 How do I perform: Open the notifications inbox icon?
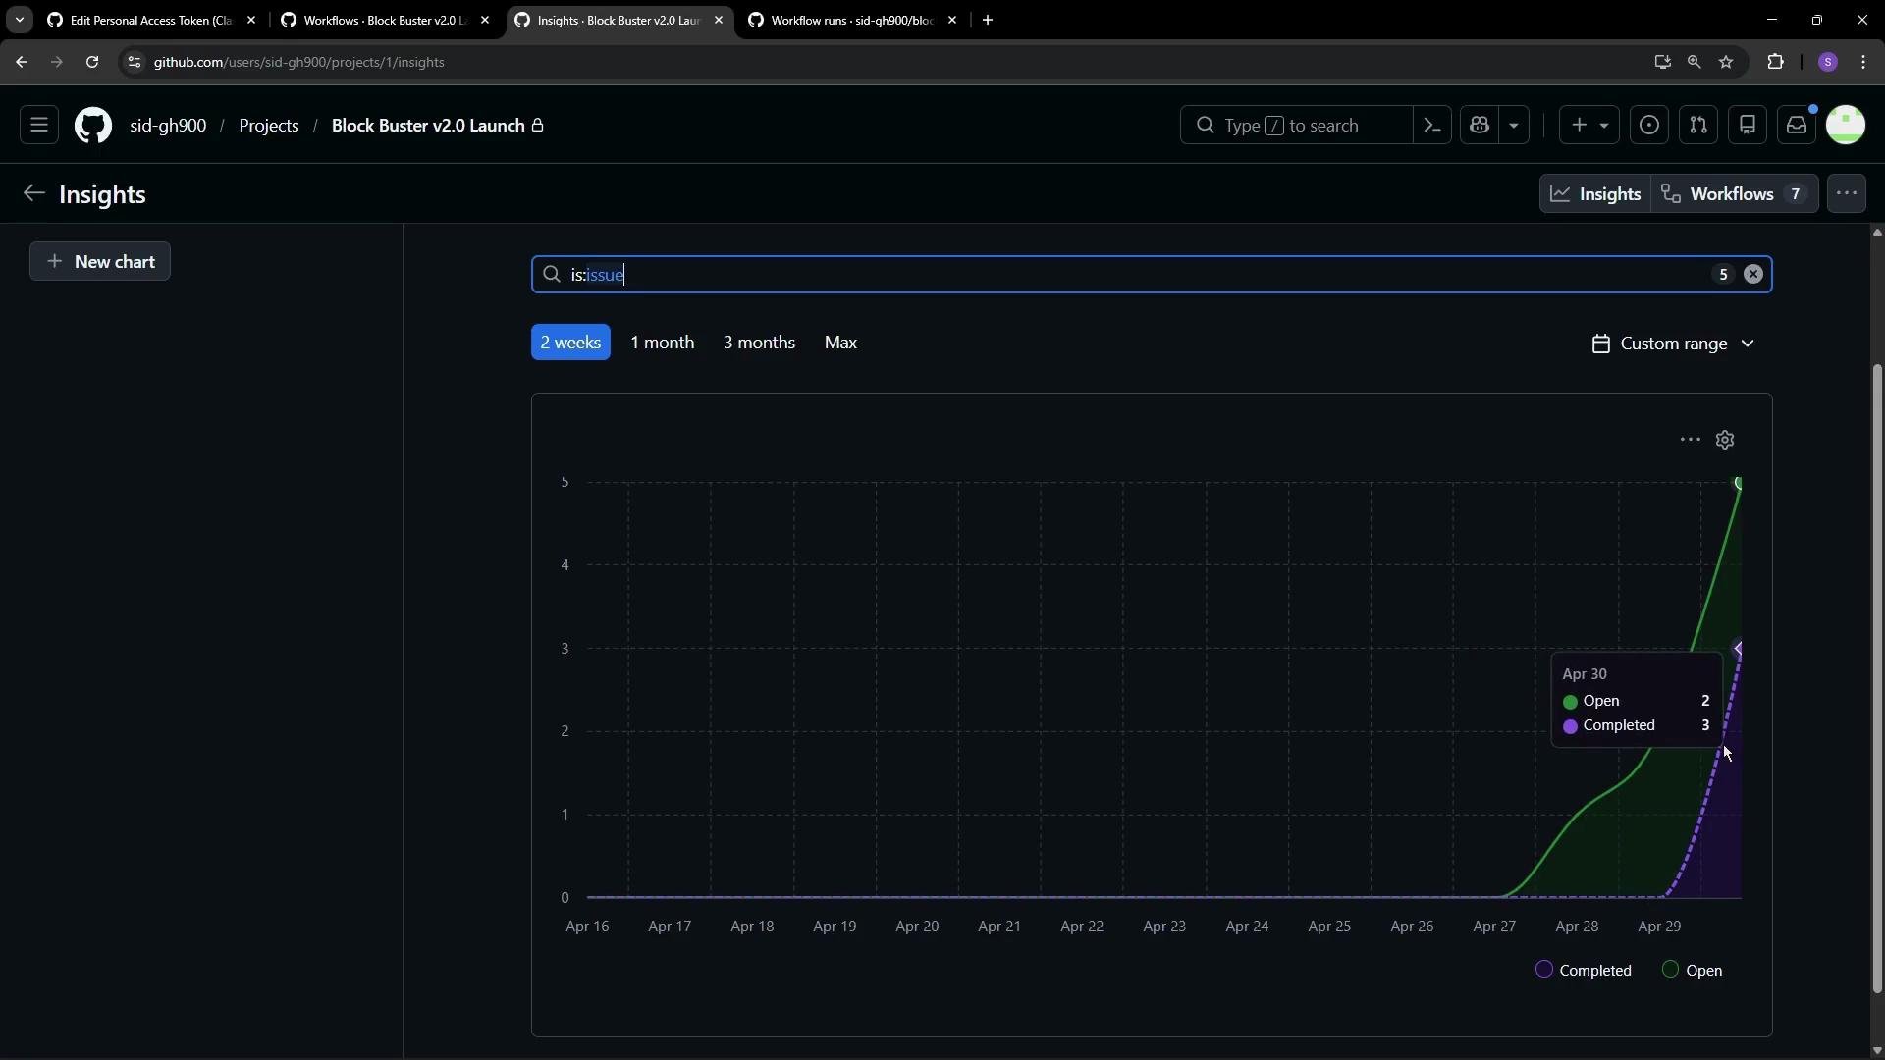tap(1797, 126)
